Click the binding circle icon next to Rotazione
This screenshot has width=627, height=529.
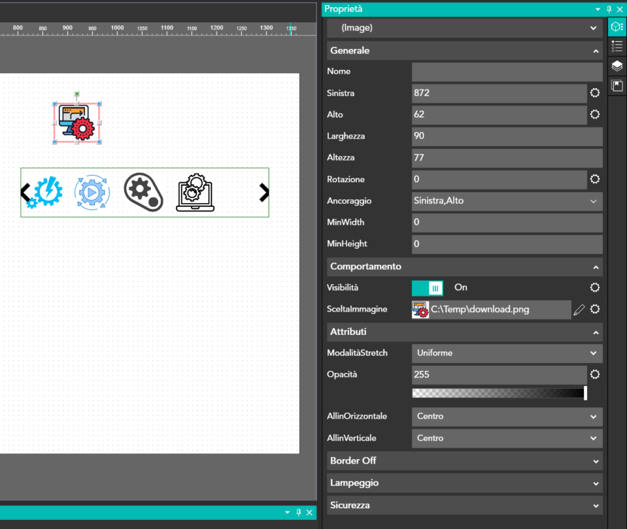pos(595,180)
